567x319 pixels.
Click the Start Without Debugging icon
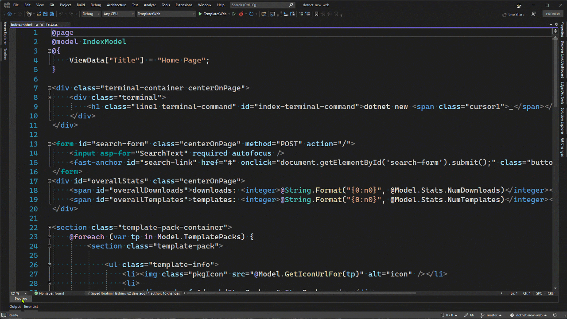coord(233,14)
